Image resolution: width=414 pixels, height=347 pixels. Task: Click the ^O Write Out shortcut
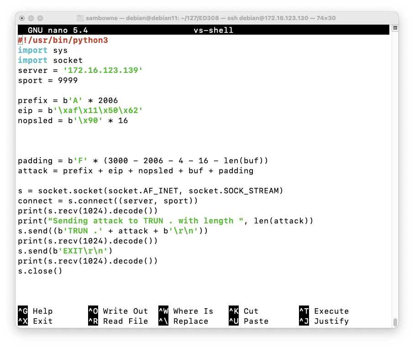[x=118, y=311]
